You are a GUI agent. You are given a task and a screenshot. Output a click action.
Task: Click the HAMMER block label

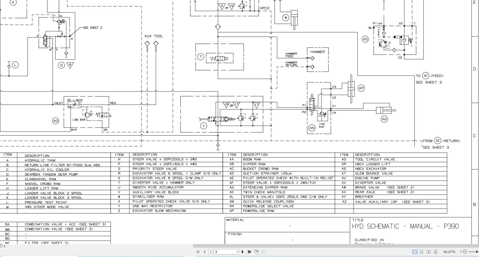(x=317, y=52)
